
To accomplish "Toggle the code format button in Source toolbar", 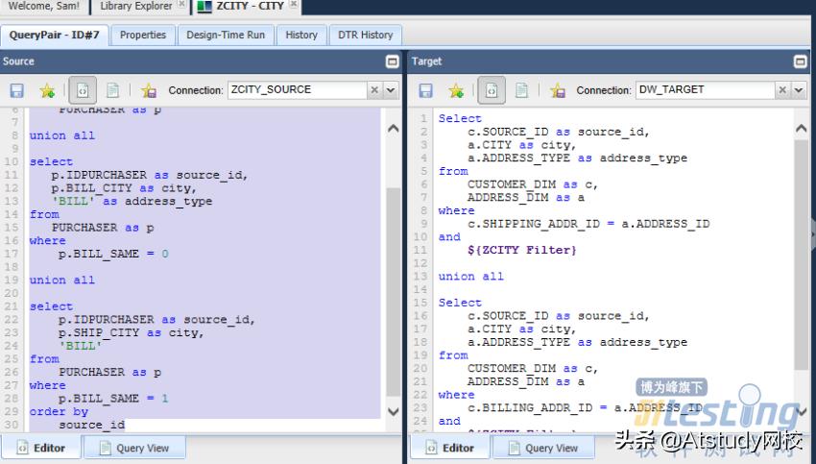I will click(x=82, y=90).
